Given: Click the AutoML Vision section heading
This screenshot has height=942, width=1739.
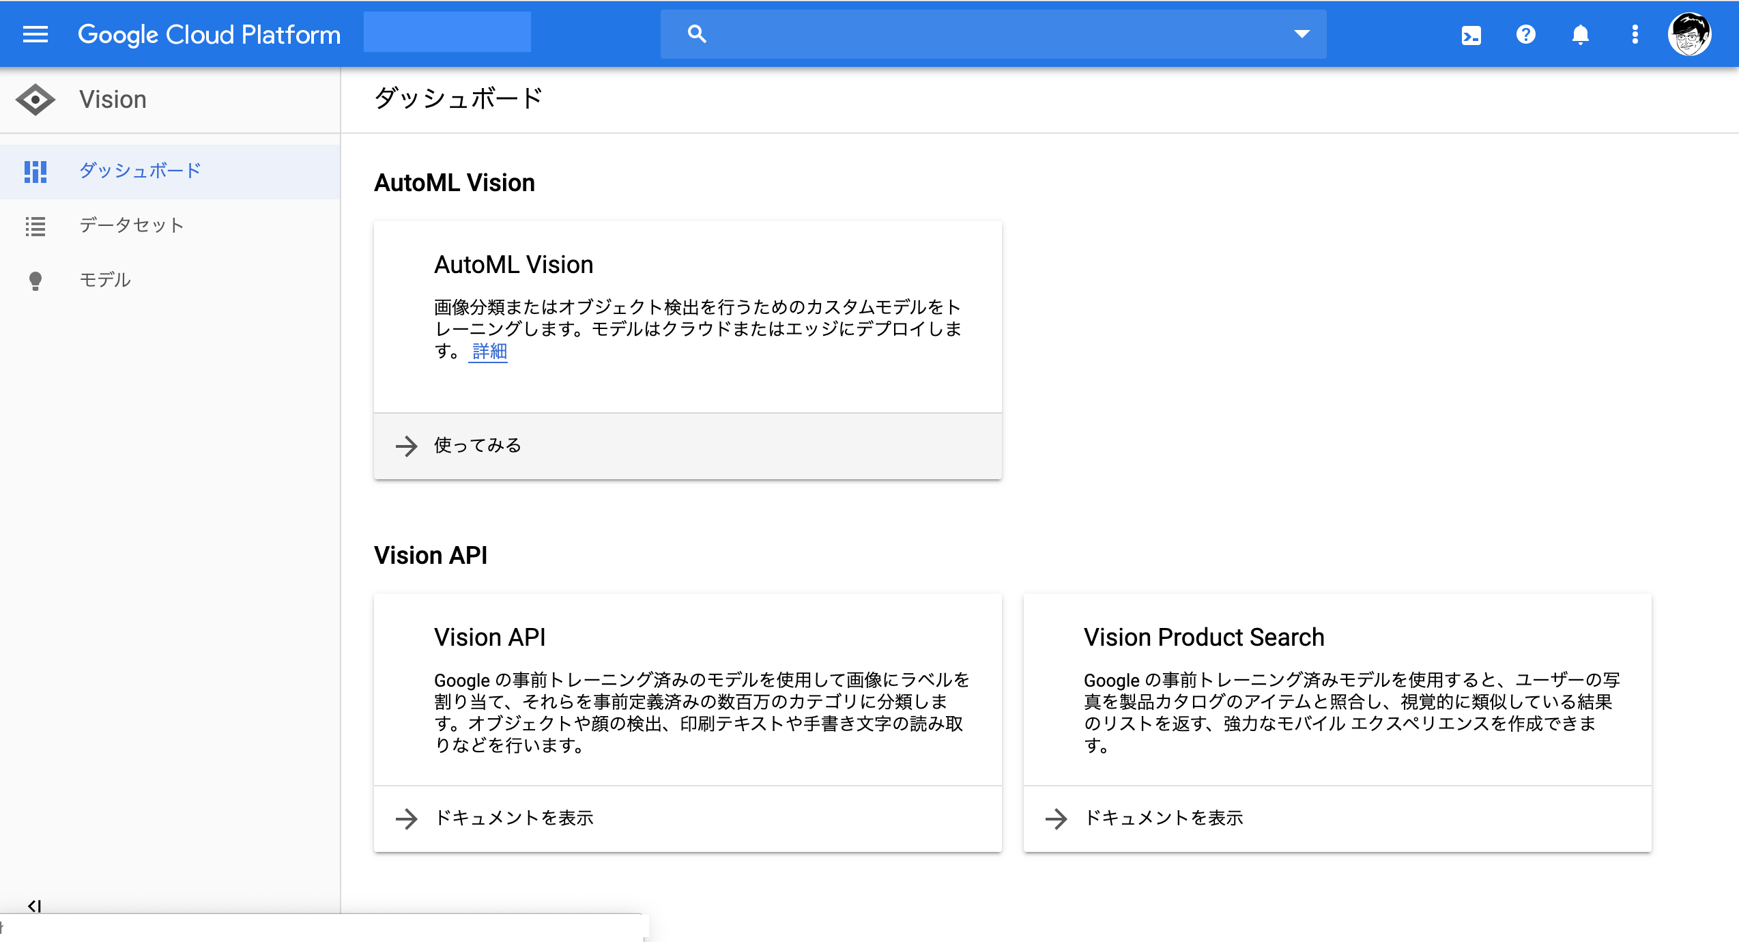Looking at the screenshot, I should point(454,183).
